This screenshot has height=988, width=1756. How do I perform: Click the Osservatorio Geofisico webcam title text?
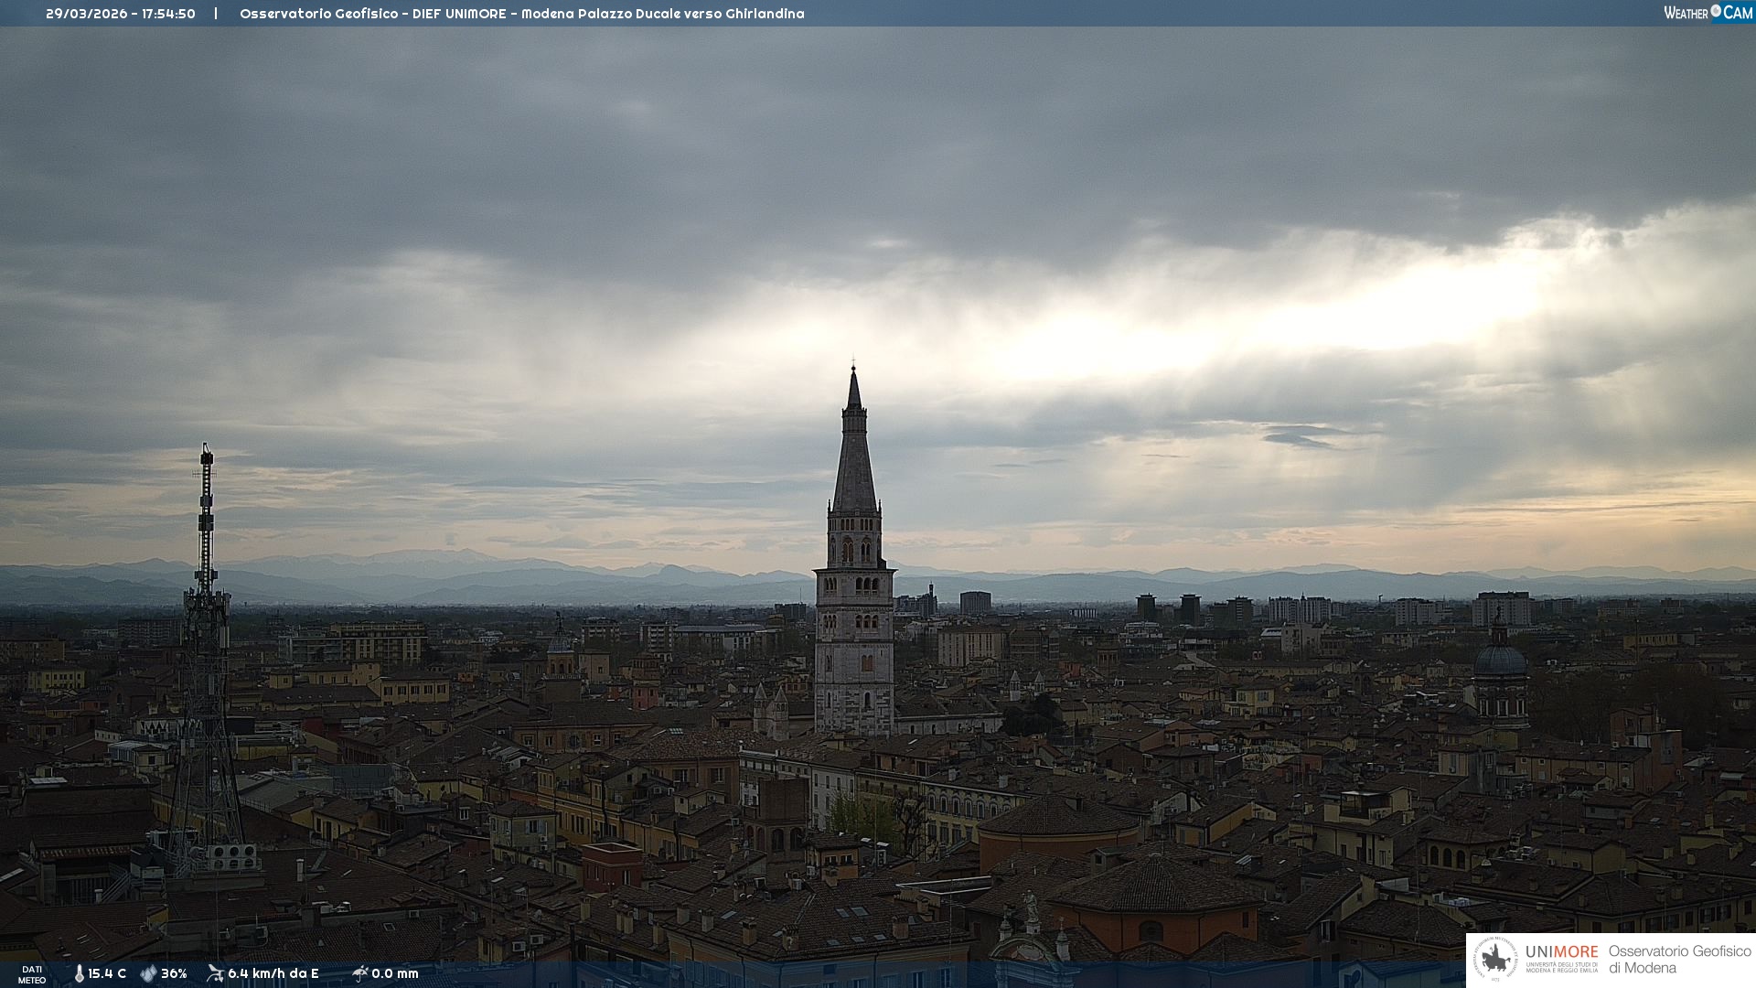521,14
